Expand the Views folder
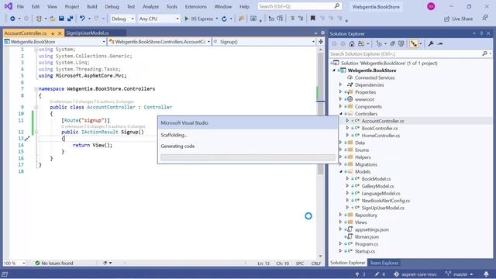The width and height of the screenshot is (496, 279). tap(341, 222)
